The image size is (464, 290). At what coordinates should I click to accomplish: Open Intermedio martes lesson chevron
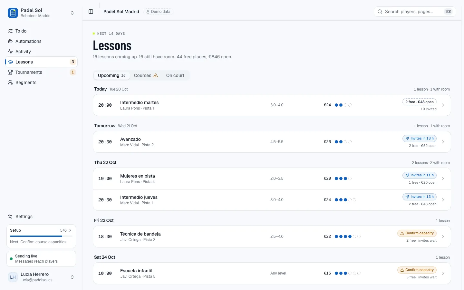[x=443, y=105]
